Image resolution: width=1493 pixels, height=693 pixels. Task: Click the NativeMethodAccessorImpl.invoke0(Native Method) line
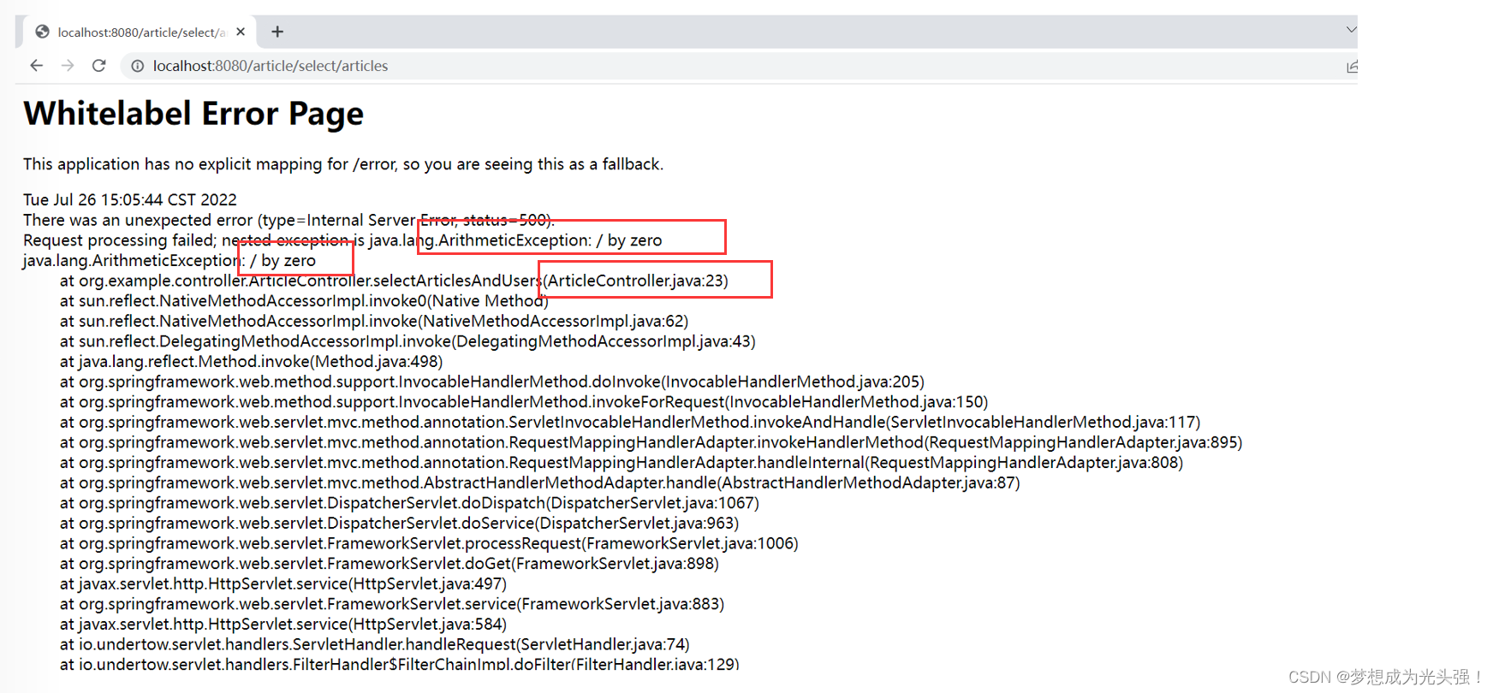(x=304, y=301)
